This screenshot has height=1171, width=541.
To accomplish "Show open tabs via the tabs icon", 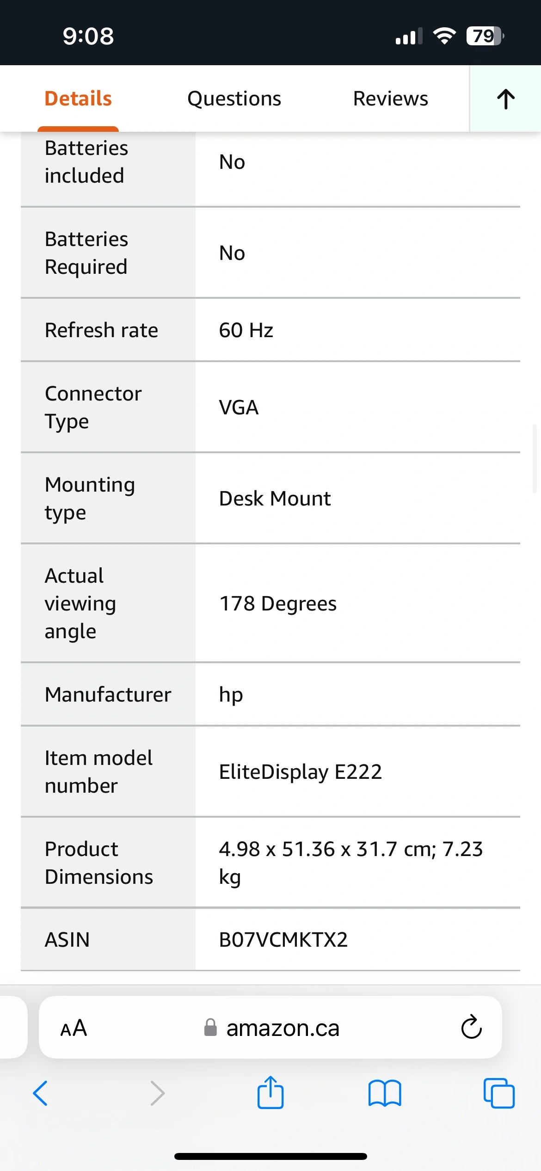I will pyautogui.click(x=499, y=1093).
